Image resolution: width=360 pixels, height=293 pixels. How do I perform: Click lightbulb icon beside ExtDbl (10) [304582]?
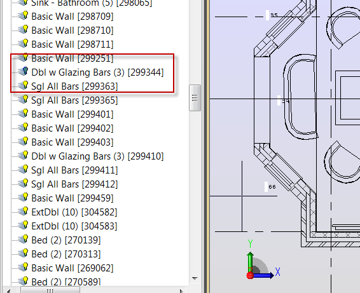(24, 211)
